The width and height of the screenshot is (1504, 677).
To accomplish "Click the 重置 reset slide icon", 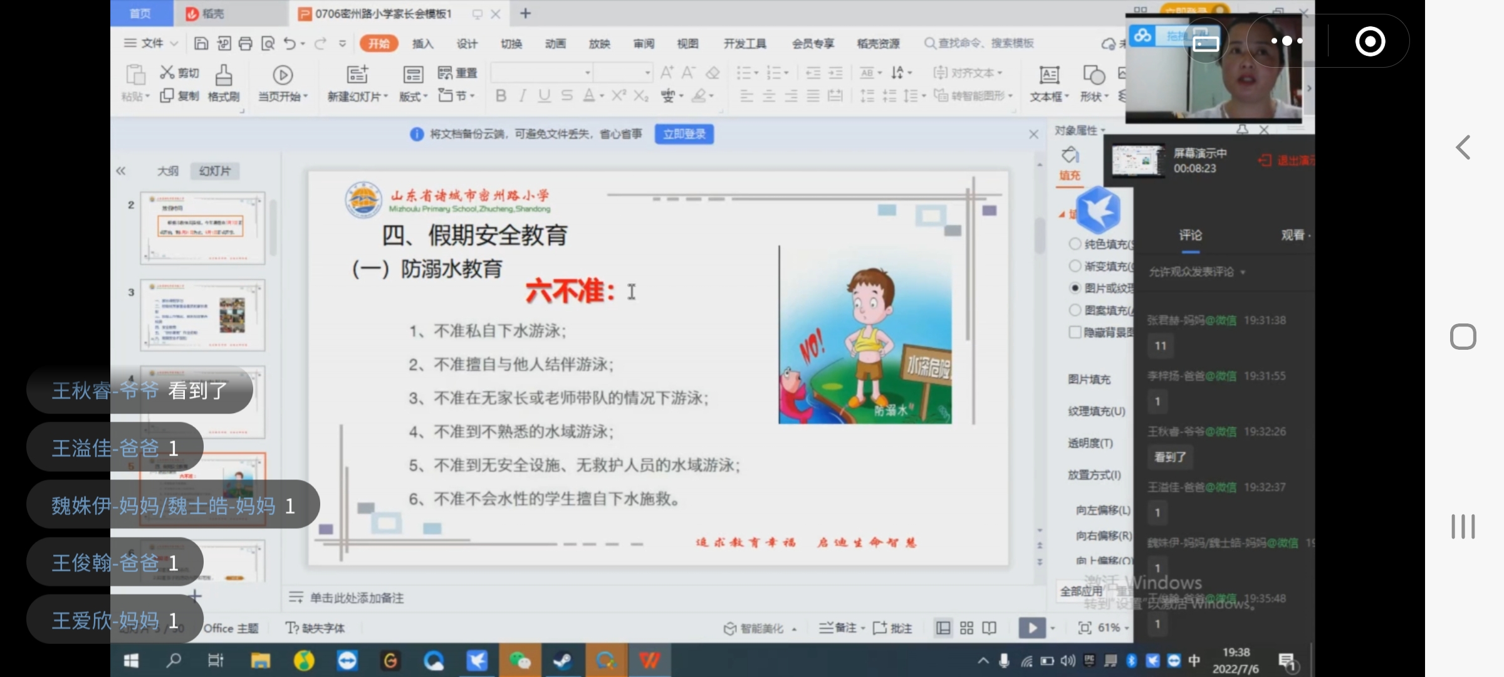I will 457,73.
